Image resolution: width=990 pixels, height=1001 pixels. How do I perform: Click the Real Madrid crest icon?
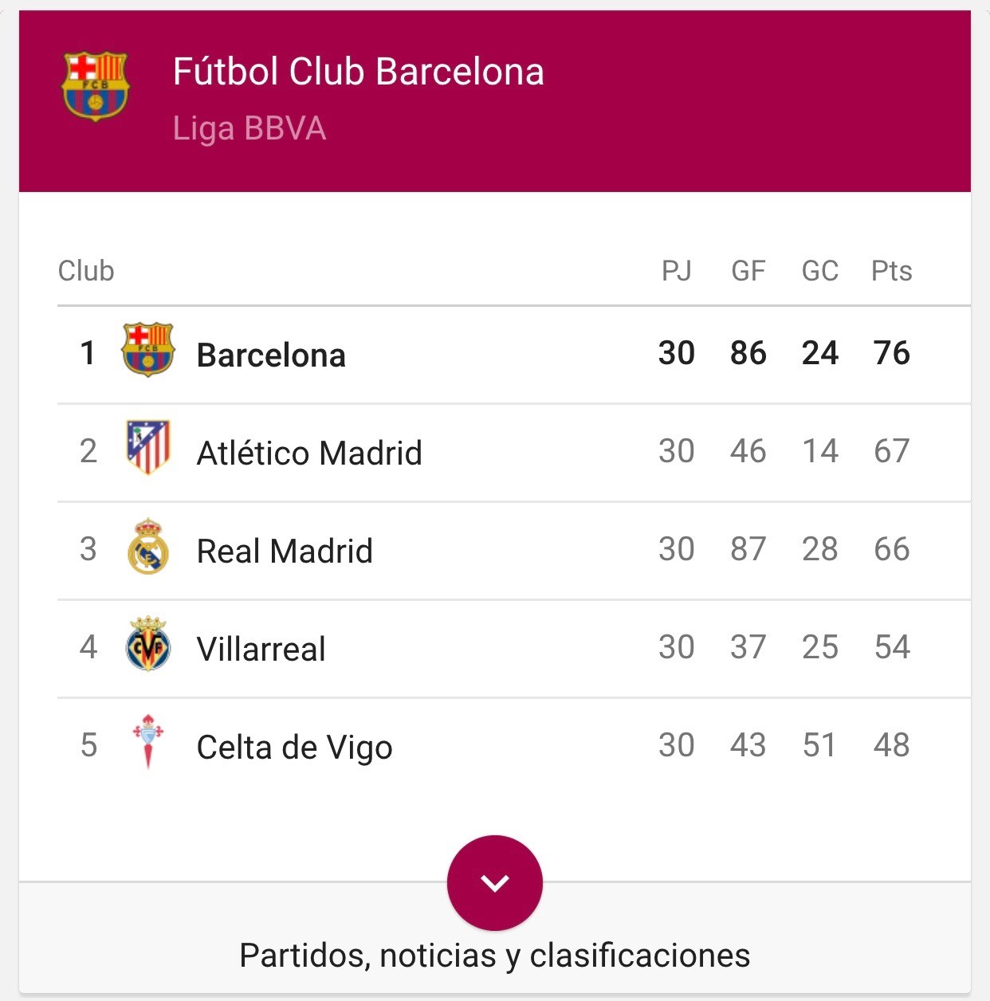pyautogui.click(x=148, y=547)
